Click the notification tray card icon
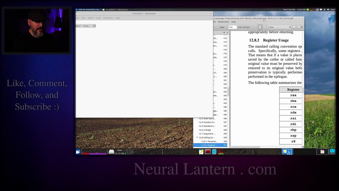Screen dimensions: 339x191 pyautogui.click(x=321, y=10)
